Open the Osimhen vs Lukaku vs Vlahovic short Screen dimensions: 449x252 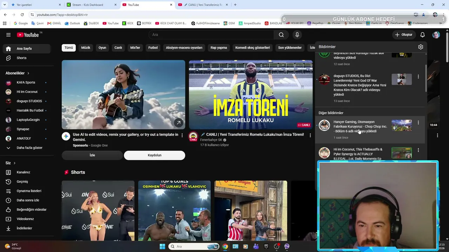pyautogui.click(x=174, y=211)
